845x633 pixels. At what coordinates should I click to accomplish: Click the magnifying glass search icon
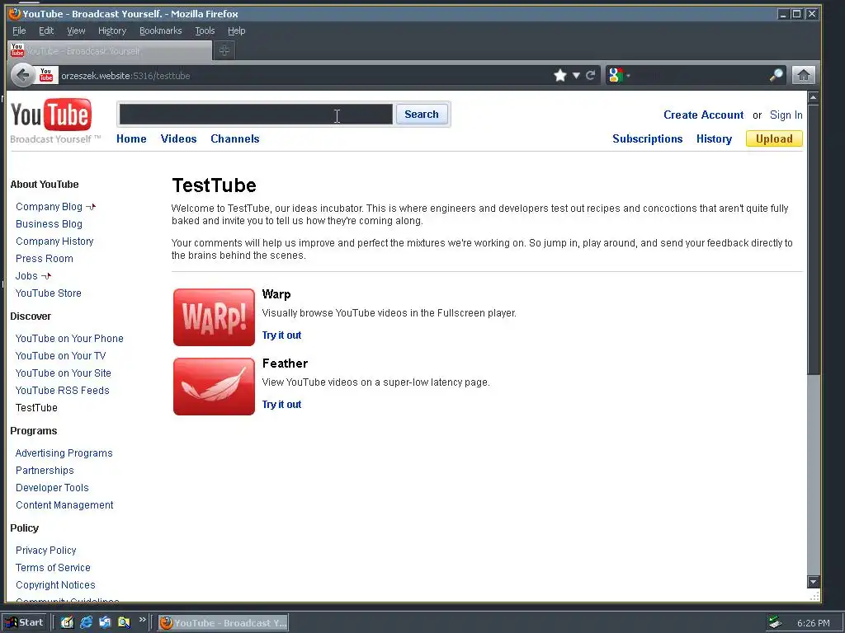776,75
